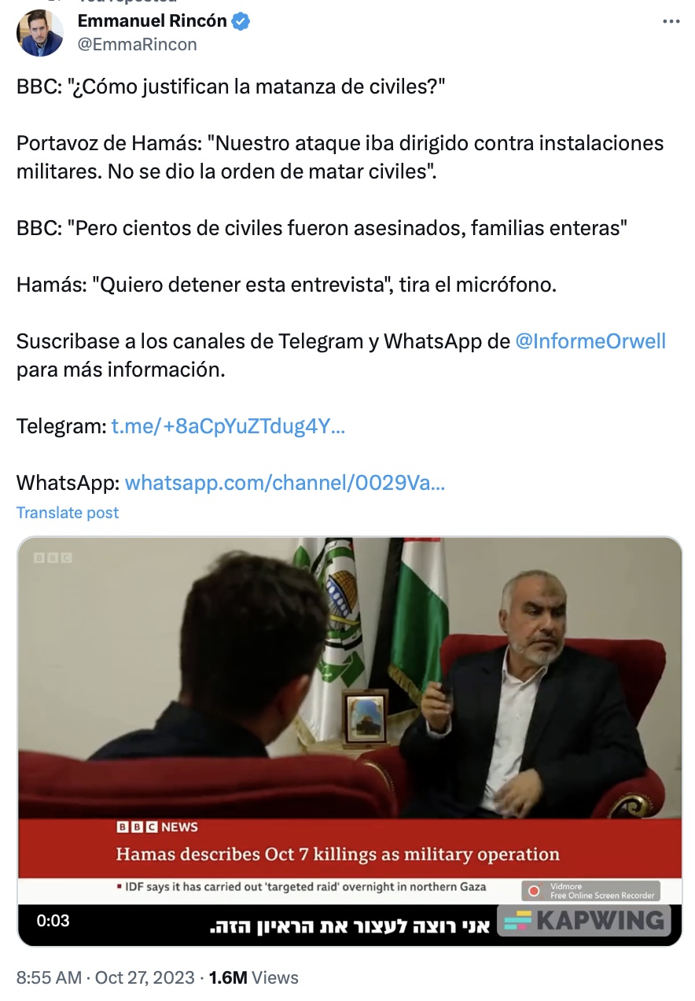Open the Emmanuel Rincón display name
Screen dimensions: 695x1001
point(153,22)
